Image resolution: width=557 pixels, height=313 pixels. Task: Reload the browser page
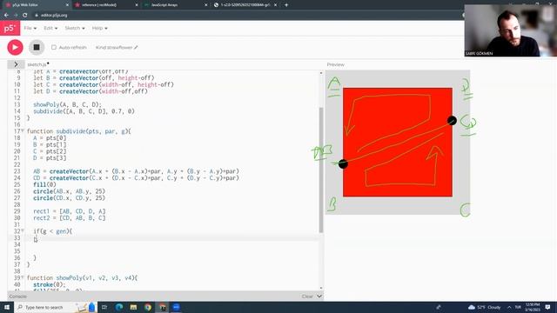click(25, 16)
